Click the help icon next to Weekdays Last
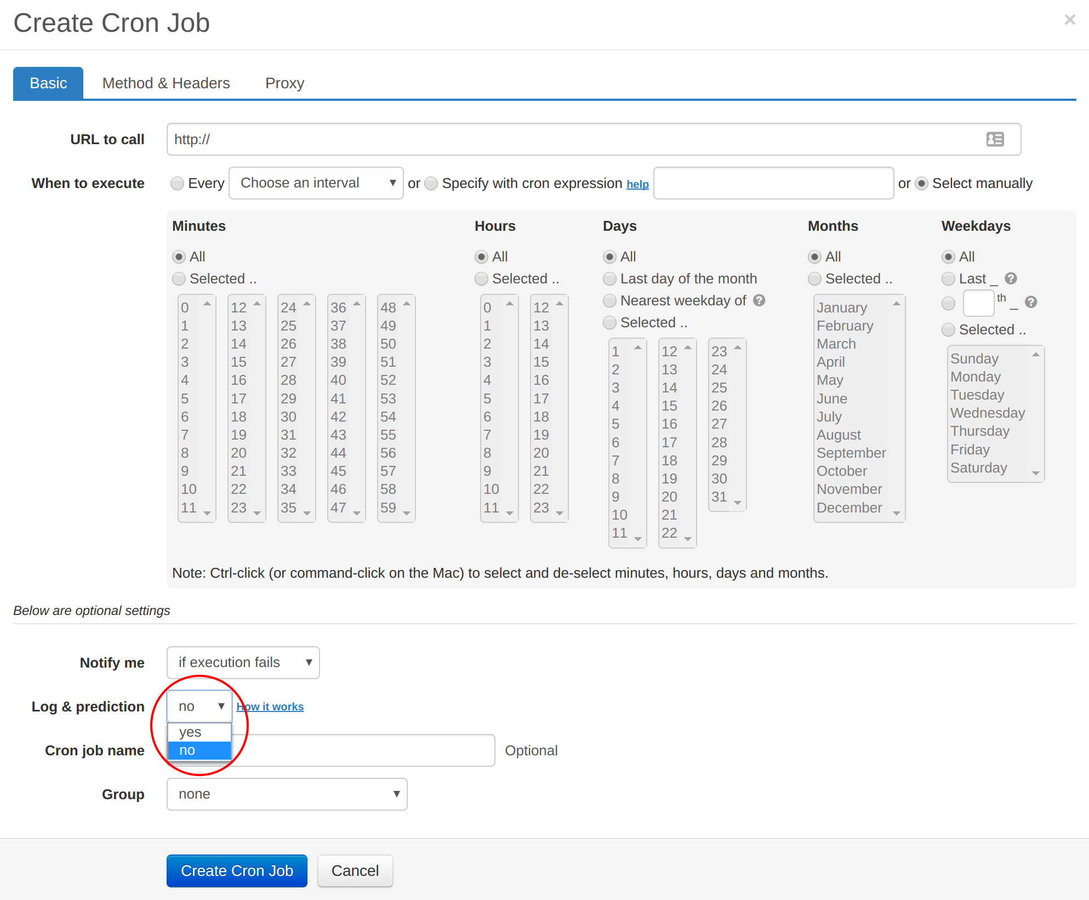Image resolution: width=1089 pixels, height=900 pixels. click(x=1011, y=278)
